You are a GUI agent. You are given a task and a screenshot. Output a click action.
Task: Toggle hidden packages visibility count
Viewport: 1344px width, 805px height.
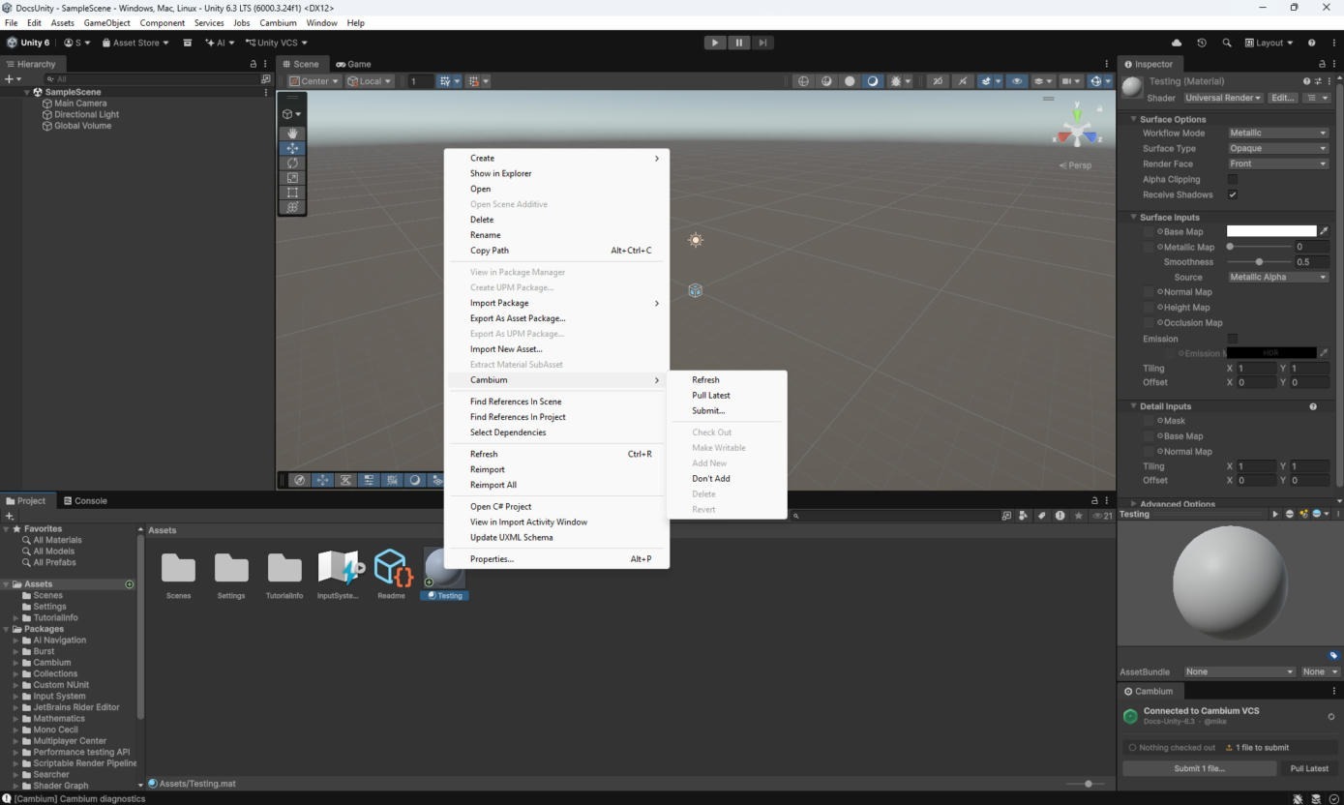[x=1103, y=516]
